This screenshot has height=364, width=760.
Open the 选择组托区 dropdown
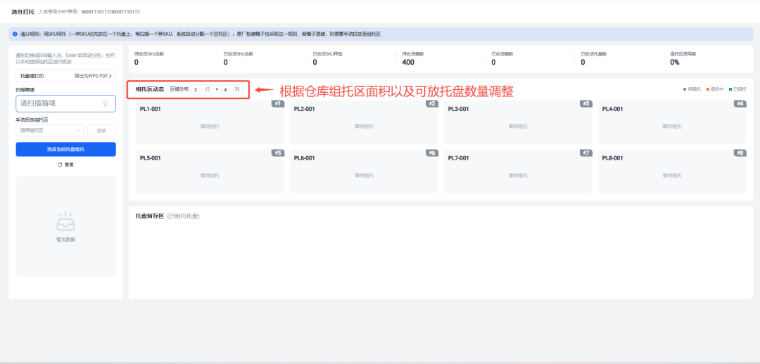click(50, 130)
